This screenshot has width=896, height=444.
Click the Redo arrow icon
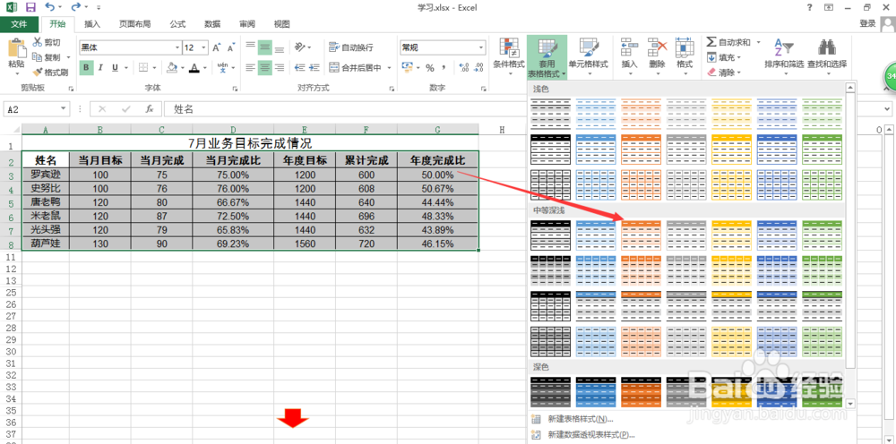coord(76,7)
